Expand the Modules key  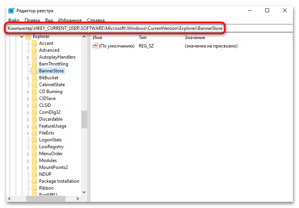click(x=28, y=161)
